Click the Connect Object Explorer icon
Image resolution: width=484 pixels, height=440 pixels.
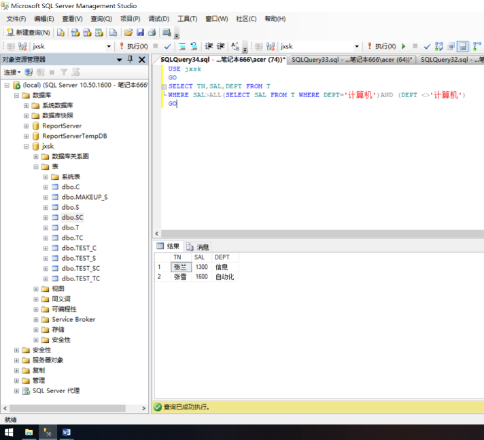(x=29, y=72)
